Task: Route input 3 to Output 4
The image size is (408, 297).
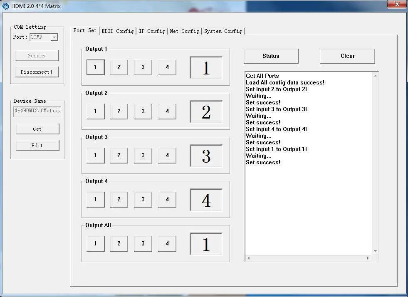Action: tap(143, 200)
